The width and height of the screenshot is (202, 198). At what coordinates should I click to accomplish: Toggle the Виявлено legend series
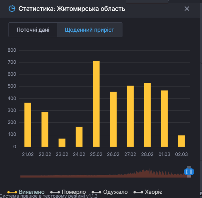[x=26, y=192]
